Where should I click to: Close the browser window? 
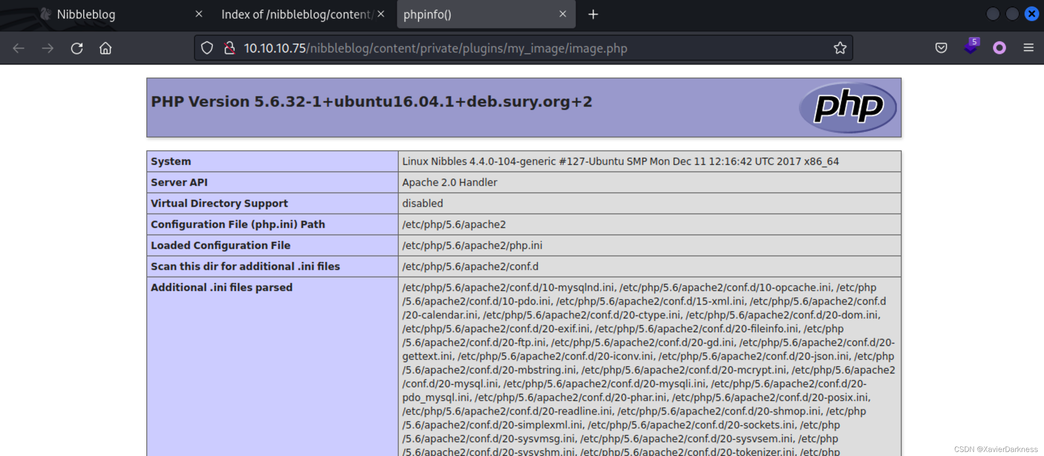pyautogui.click(x=1032, y=14)
